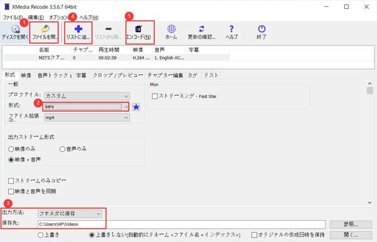This screenshot has height=242, width=377.
Task: Open the disc via ディスクを開く icon
Action: tap(15, 29)
